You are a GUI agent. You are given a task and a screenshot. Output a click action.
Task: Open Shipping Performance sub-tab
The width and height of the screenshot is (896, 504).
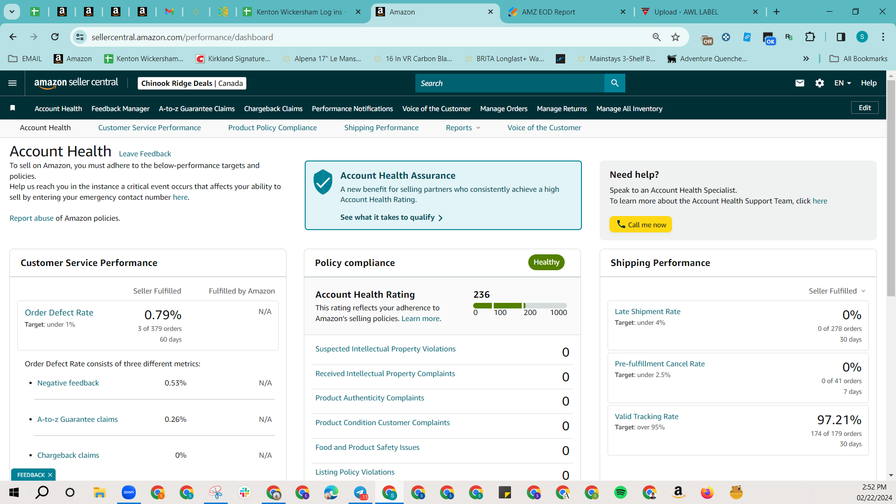[x=381, y=128]
